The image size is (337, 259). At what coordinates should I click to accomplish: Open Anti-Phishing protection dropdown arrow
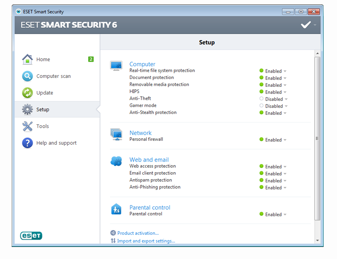point(285,188)
